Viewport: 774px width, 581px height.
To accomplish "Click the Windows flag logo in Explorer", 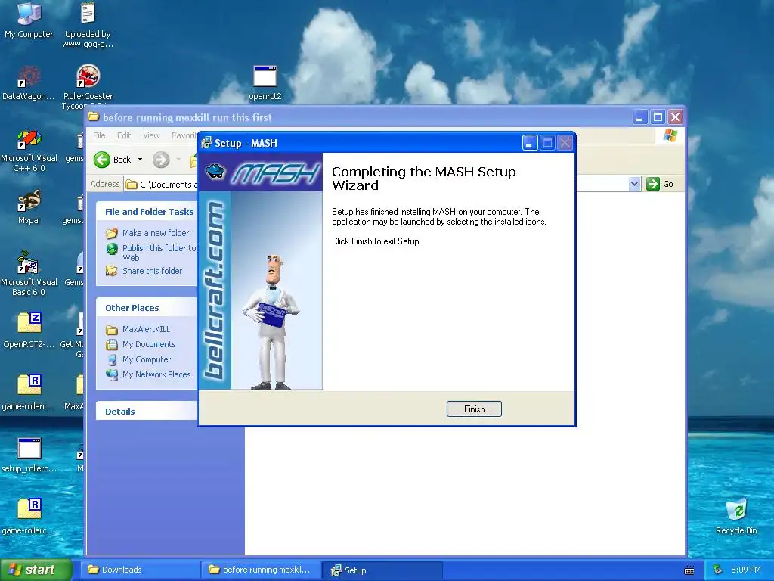I will [x=670, y=135].
